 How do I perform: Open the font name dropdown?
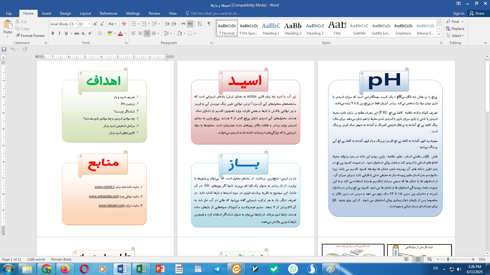click(76, 24)
